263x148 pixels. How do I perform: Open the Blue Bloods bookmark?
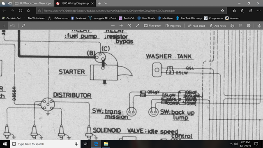point(146,18)
